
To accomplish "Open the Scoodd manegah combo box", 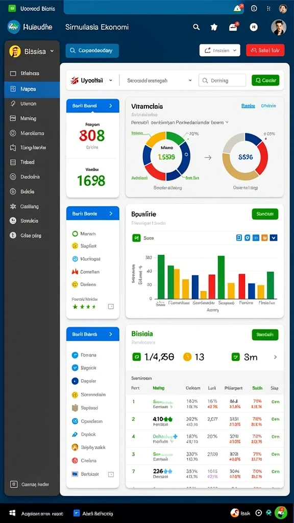I will 159,80.
